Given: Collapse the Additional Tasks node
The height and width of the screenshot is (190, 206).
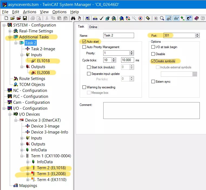Looking at the screenshot, I should tap(10, 37).
